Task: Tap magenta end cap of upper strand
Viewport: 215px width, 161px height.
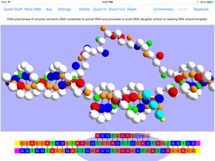Action: pyautogui.click(x=198, y=143)
